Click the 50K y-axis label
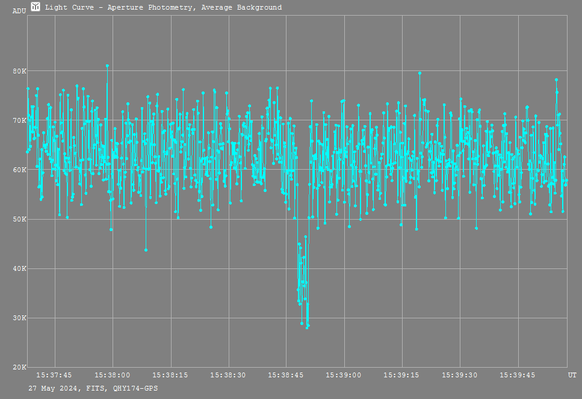The image size is (582, 399). coord(20,219)
